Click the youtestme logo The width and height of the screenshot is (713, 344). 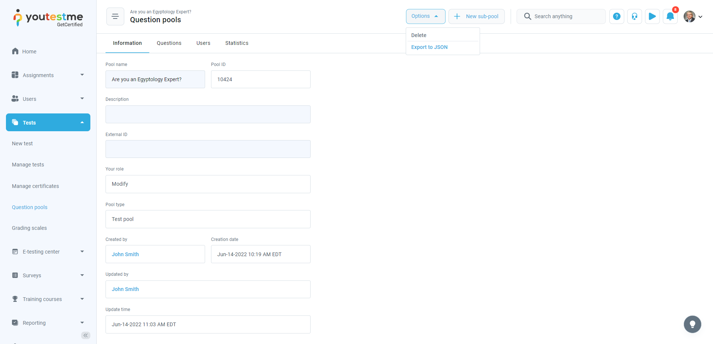click(x=48, y=18)
